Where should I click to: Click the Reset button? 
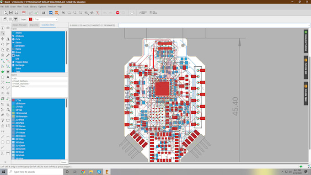click(x=64, y=162)
